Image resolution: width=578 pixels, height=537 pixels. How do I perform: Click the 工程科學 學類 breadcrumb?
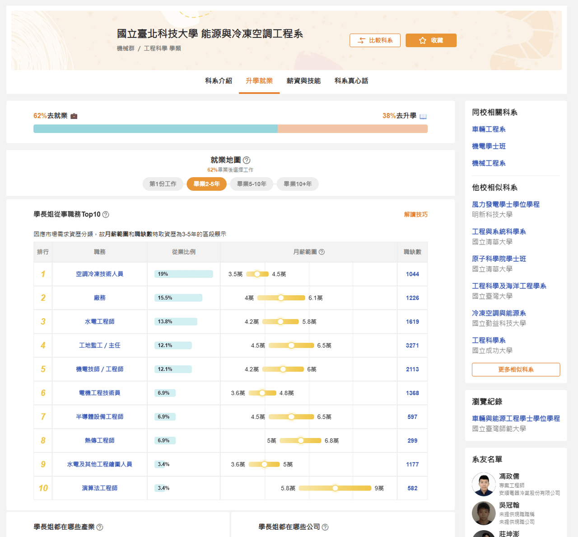(162, 48)
